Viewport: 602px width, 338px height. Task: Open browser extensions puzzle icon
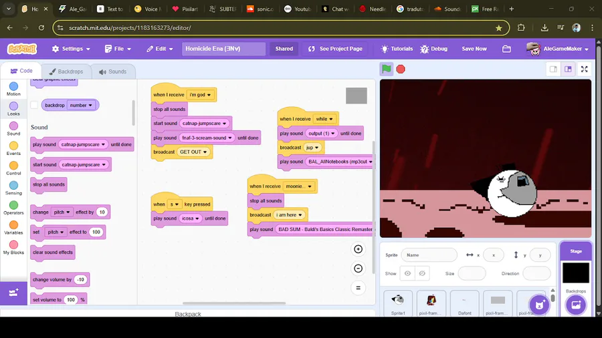pos(521,27)
